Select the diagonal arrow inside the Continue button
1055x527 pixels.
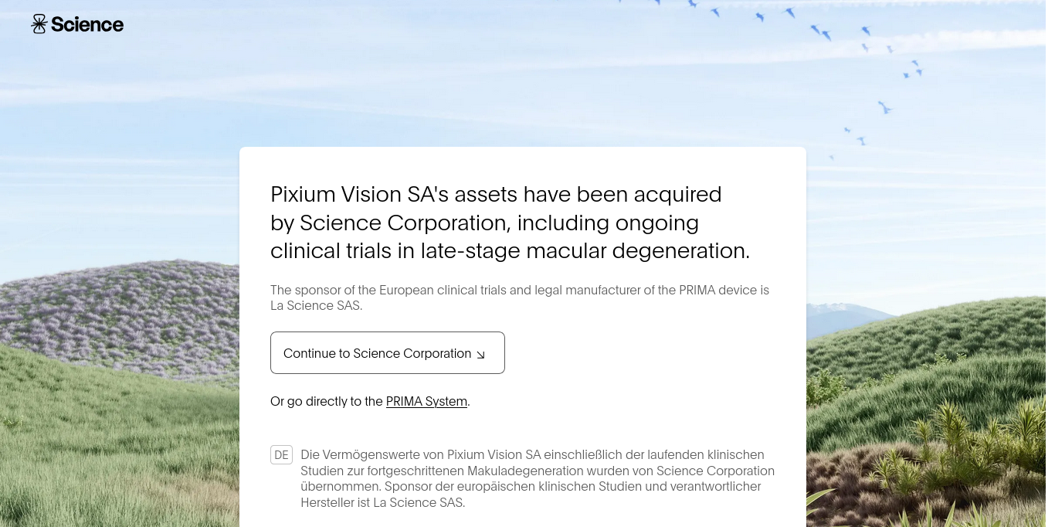click(480, 355)
